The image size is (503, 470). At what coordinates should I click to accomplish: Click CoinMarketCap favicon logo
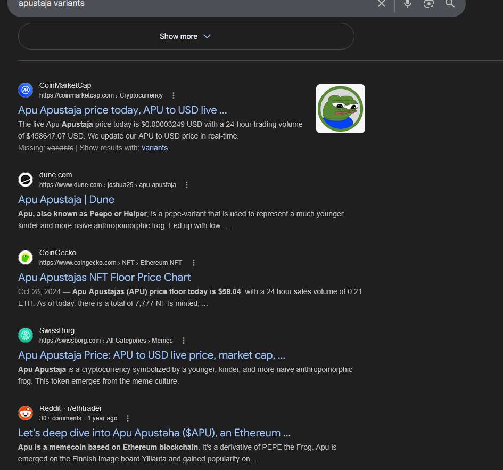click(x=26, y=90)
